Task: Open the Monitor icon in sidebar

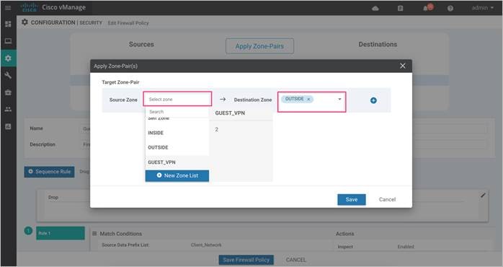Action: coord(8,41)
